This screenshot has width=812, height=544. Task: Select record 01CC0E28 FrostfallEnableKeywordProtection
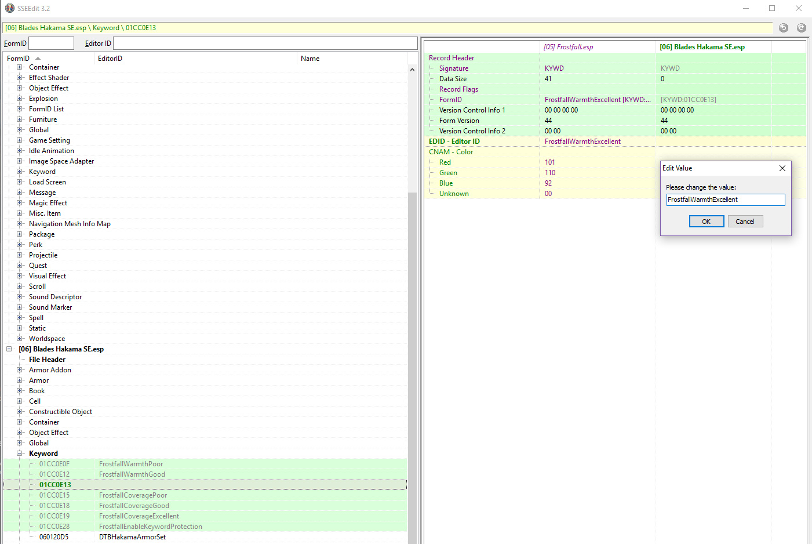(x=205, y=527)
